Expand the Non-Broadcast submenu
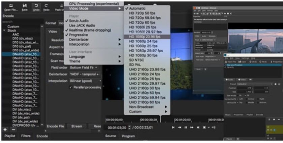This screenshot has height=143, width=283. click(147, 107)
